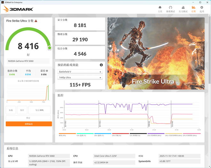Go to the Home (主页) tab icon
211x168 pixels.
[x=160, y=9]
